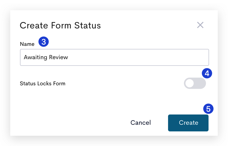Toggle the Status Locks Form switch
228x146 pixels.
click(x=195, y=83)
